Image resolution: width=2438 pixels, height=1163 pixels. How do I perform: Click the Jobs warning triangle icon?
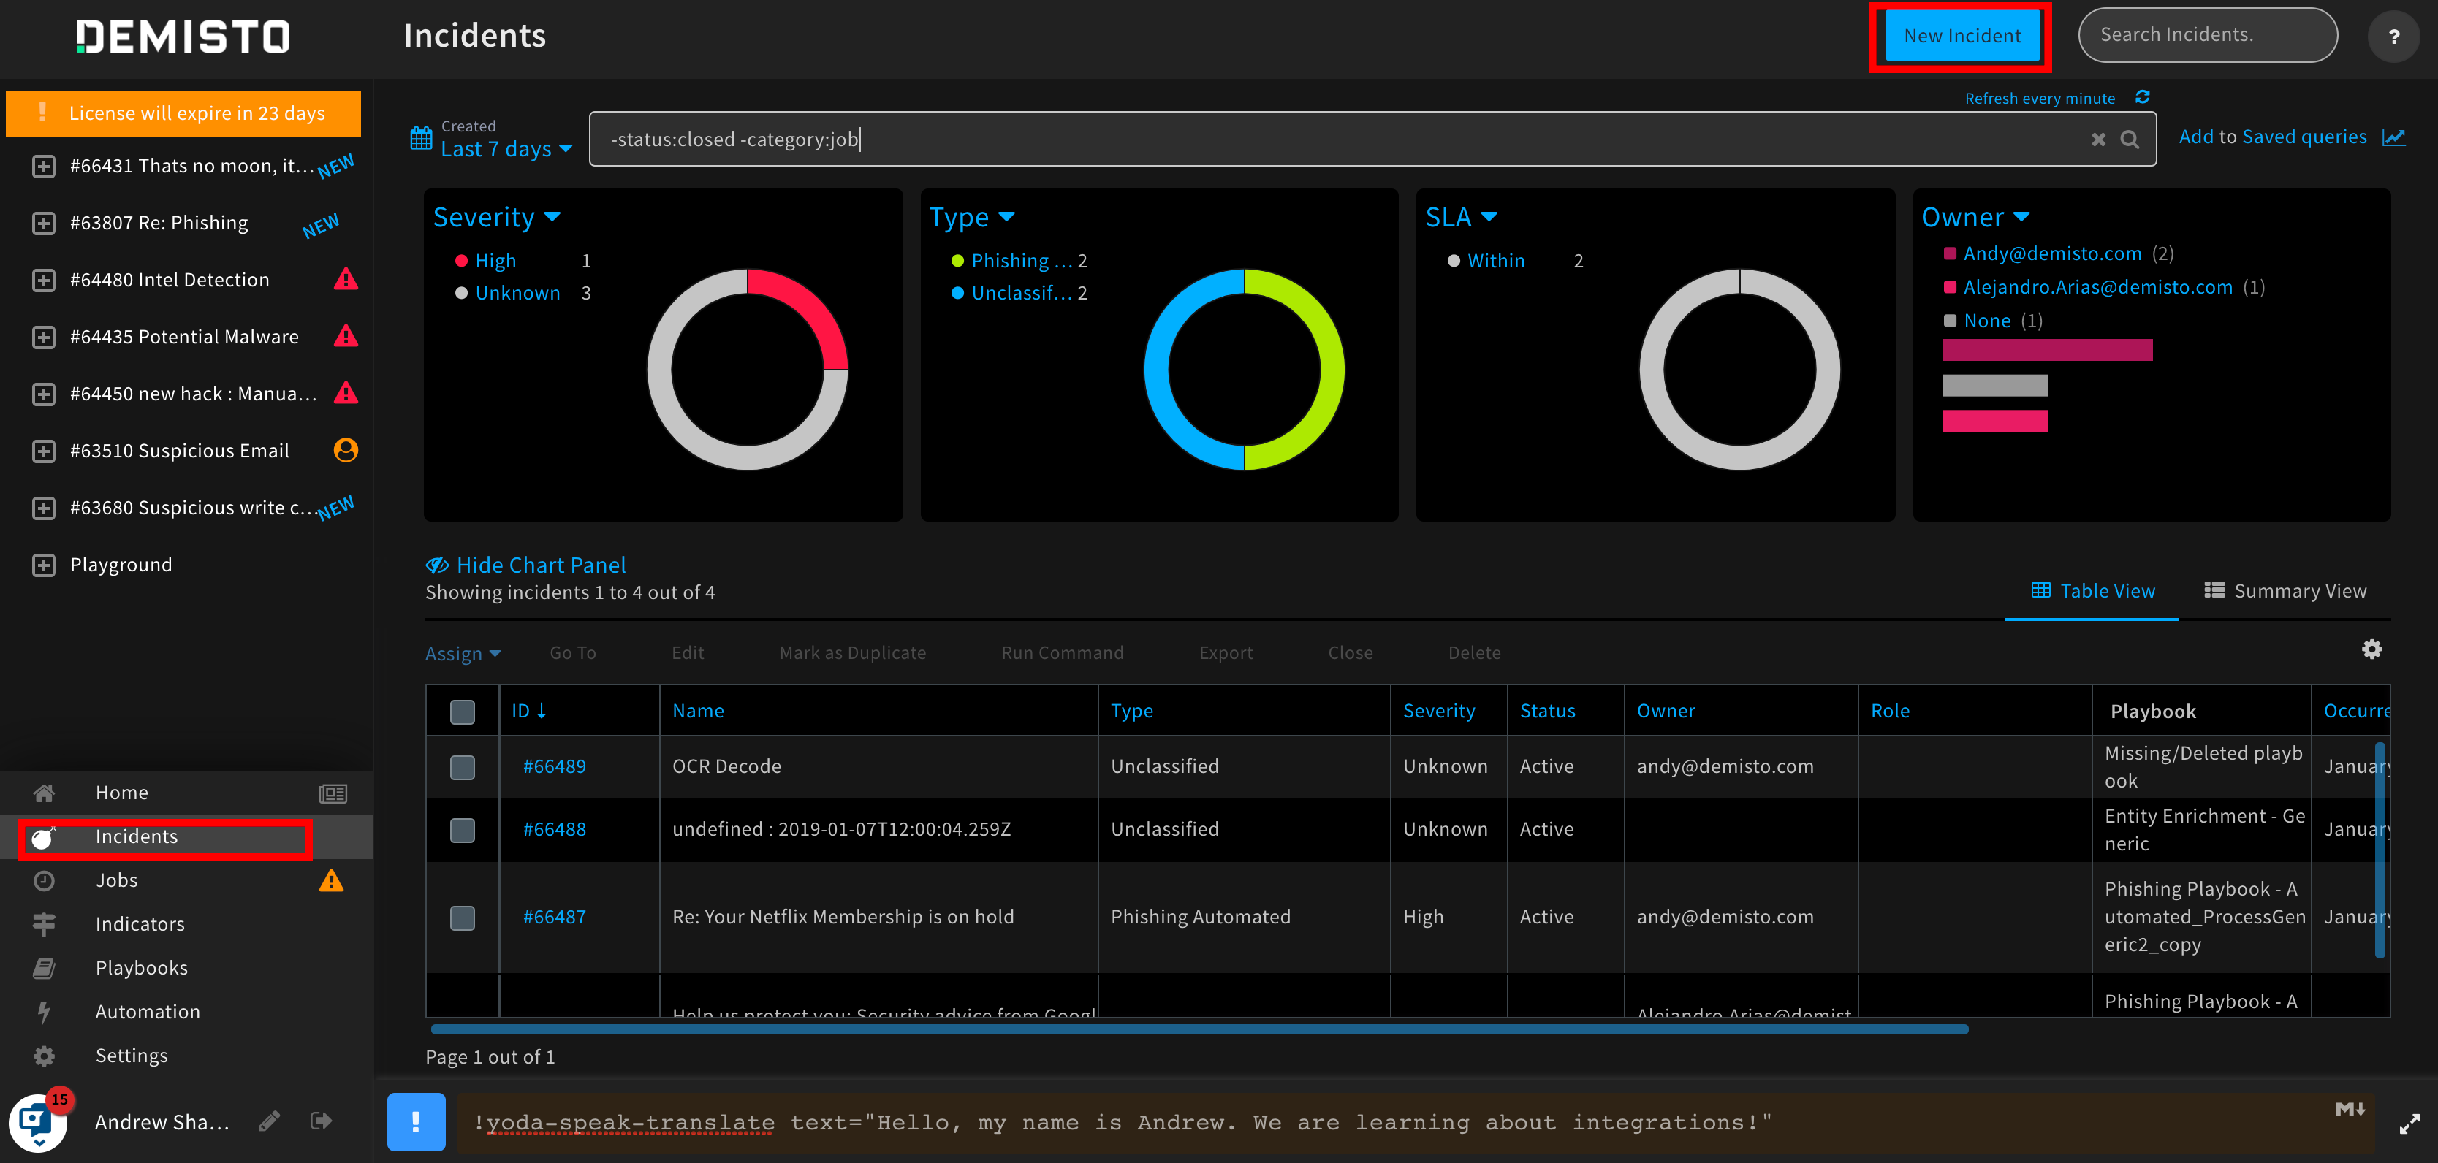(x=331, y=880)
